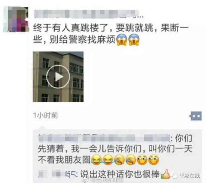Tap the 1小时前 timestamp
Viewport: 208px width, 183px height.
[45, 115]
